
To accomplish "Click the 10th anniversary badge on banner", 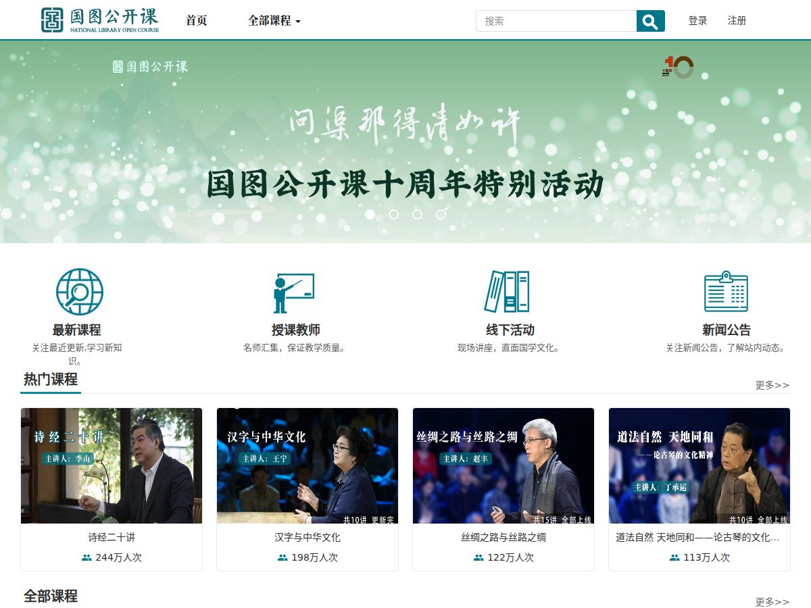I will (678, 67).
